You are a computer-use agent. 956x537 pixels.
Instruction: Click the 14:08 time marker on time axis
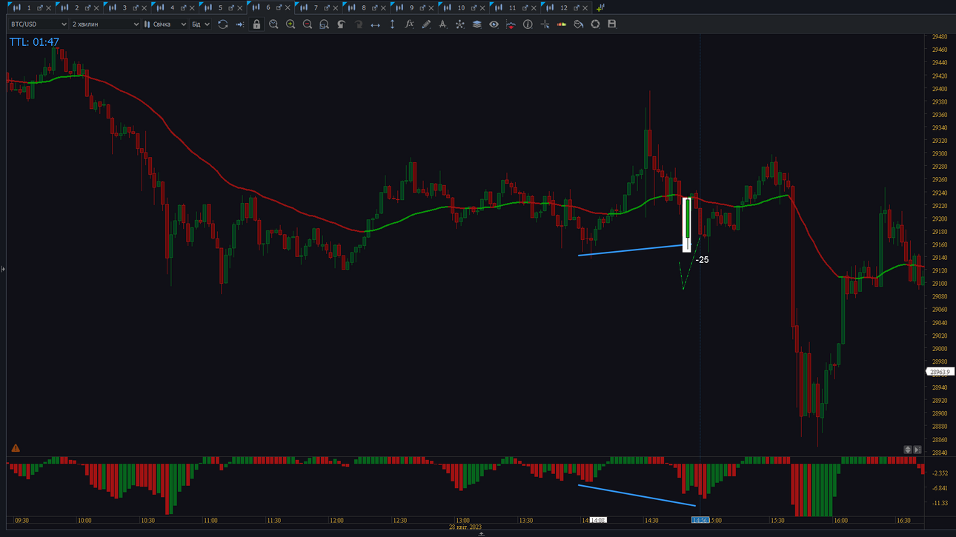(x=597, y=521)
